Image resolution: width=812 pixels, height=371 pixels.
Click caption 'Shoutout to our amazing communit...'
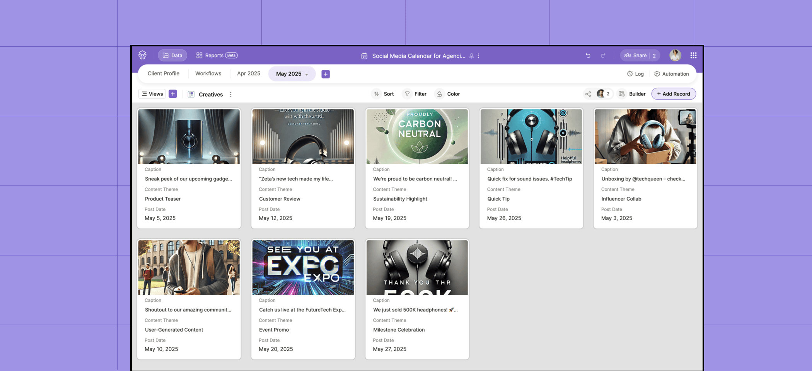[x=188, y=310]
